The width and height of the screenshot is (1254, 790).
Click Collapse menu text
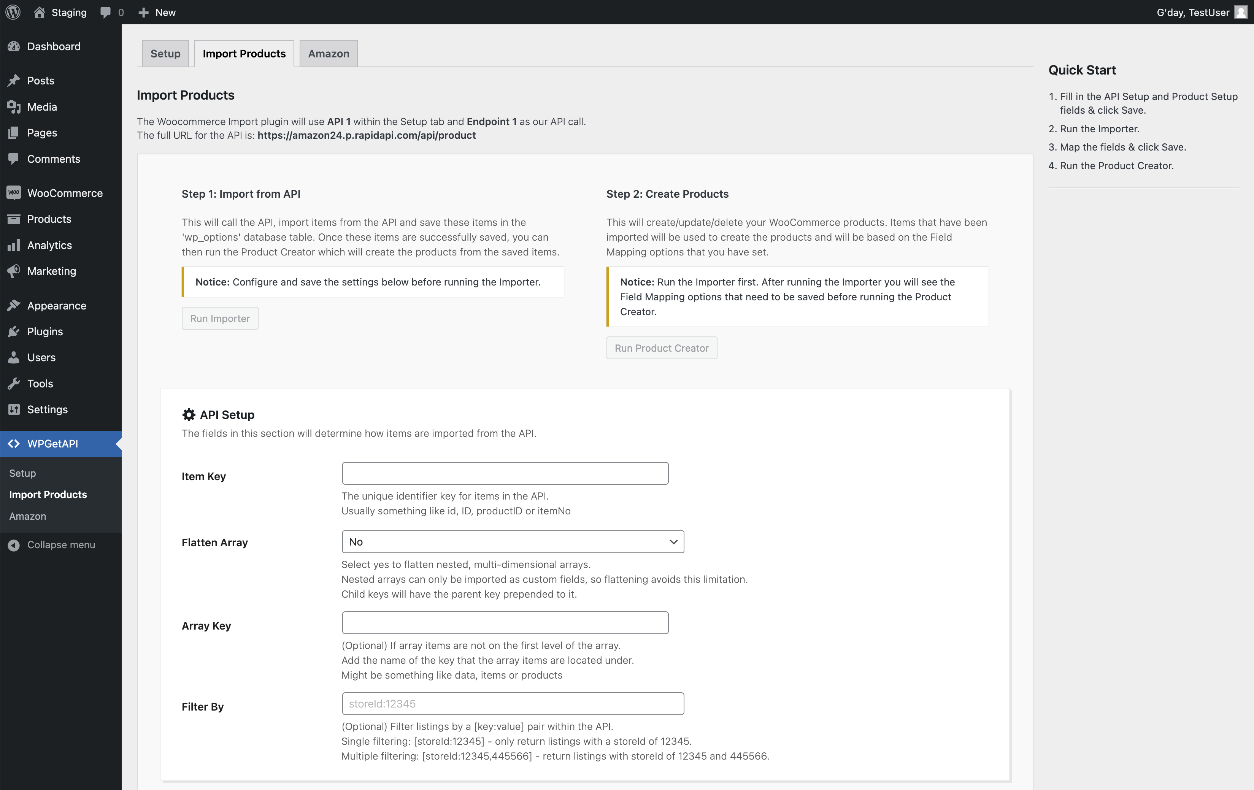pos(61,545)
